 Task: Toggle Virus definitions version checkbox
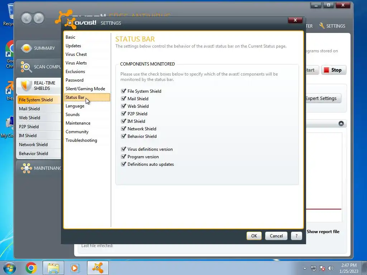(x=123, y=149)
